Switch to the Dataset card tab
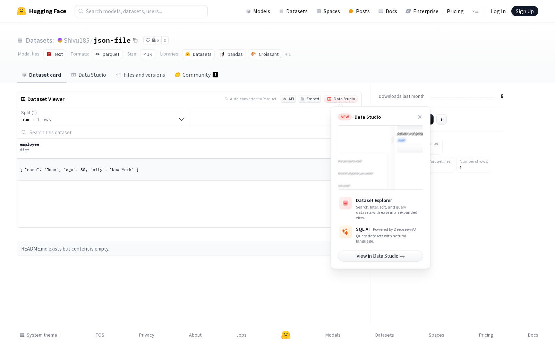The height and width of the screenshot is (347, 555). tap(41, 75)
